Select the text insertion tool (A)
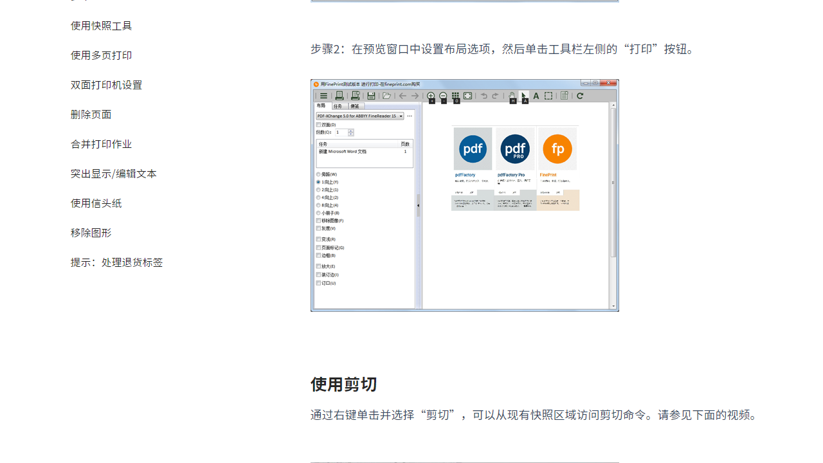The width and height of the screenshot is (823, 463). click(536, 95)
